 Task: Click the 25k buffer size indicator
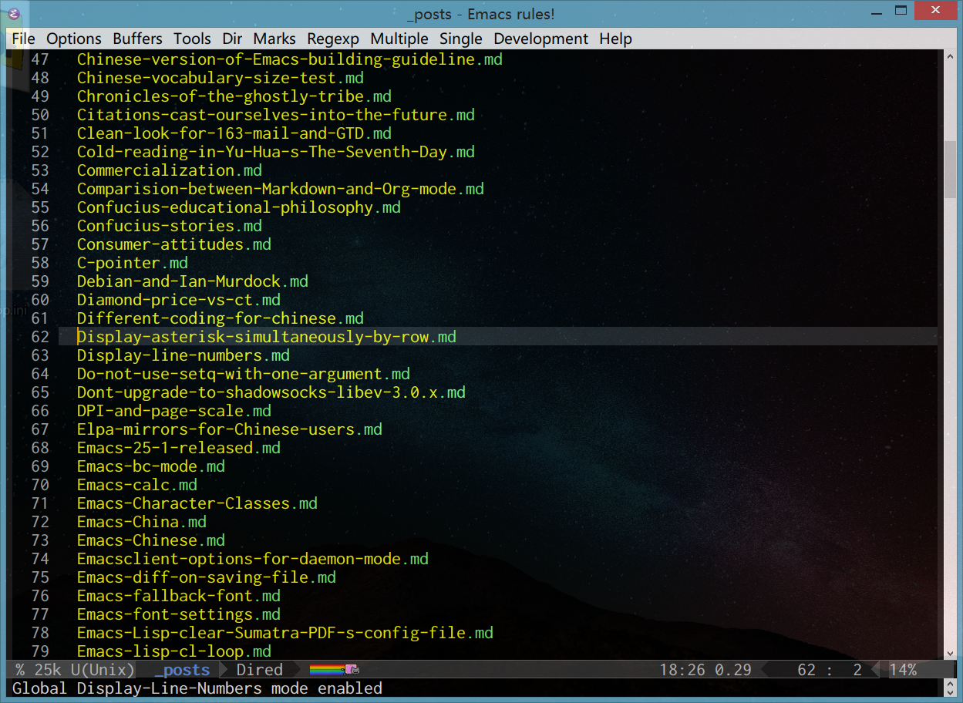(48, 670)
